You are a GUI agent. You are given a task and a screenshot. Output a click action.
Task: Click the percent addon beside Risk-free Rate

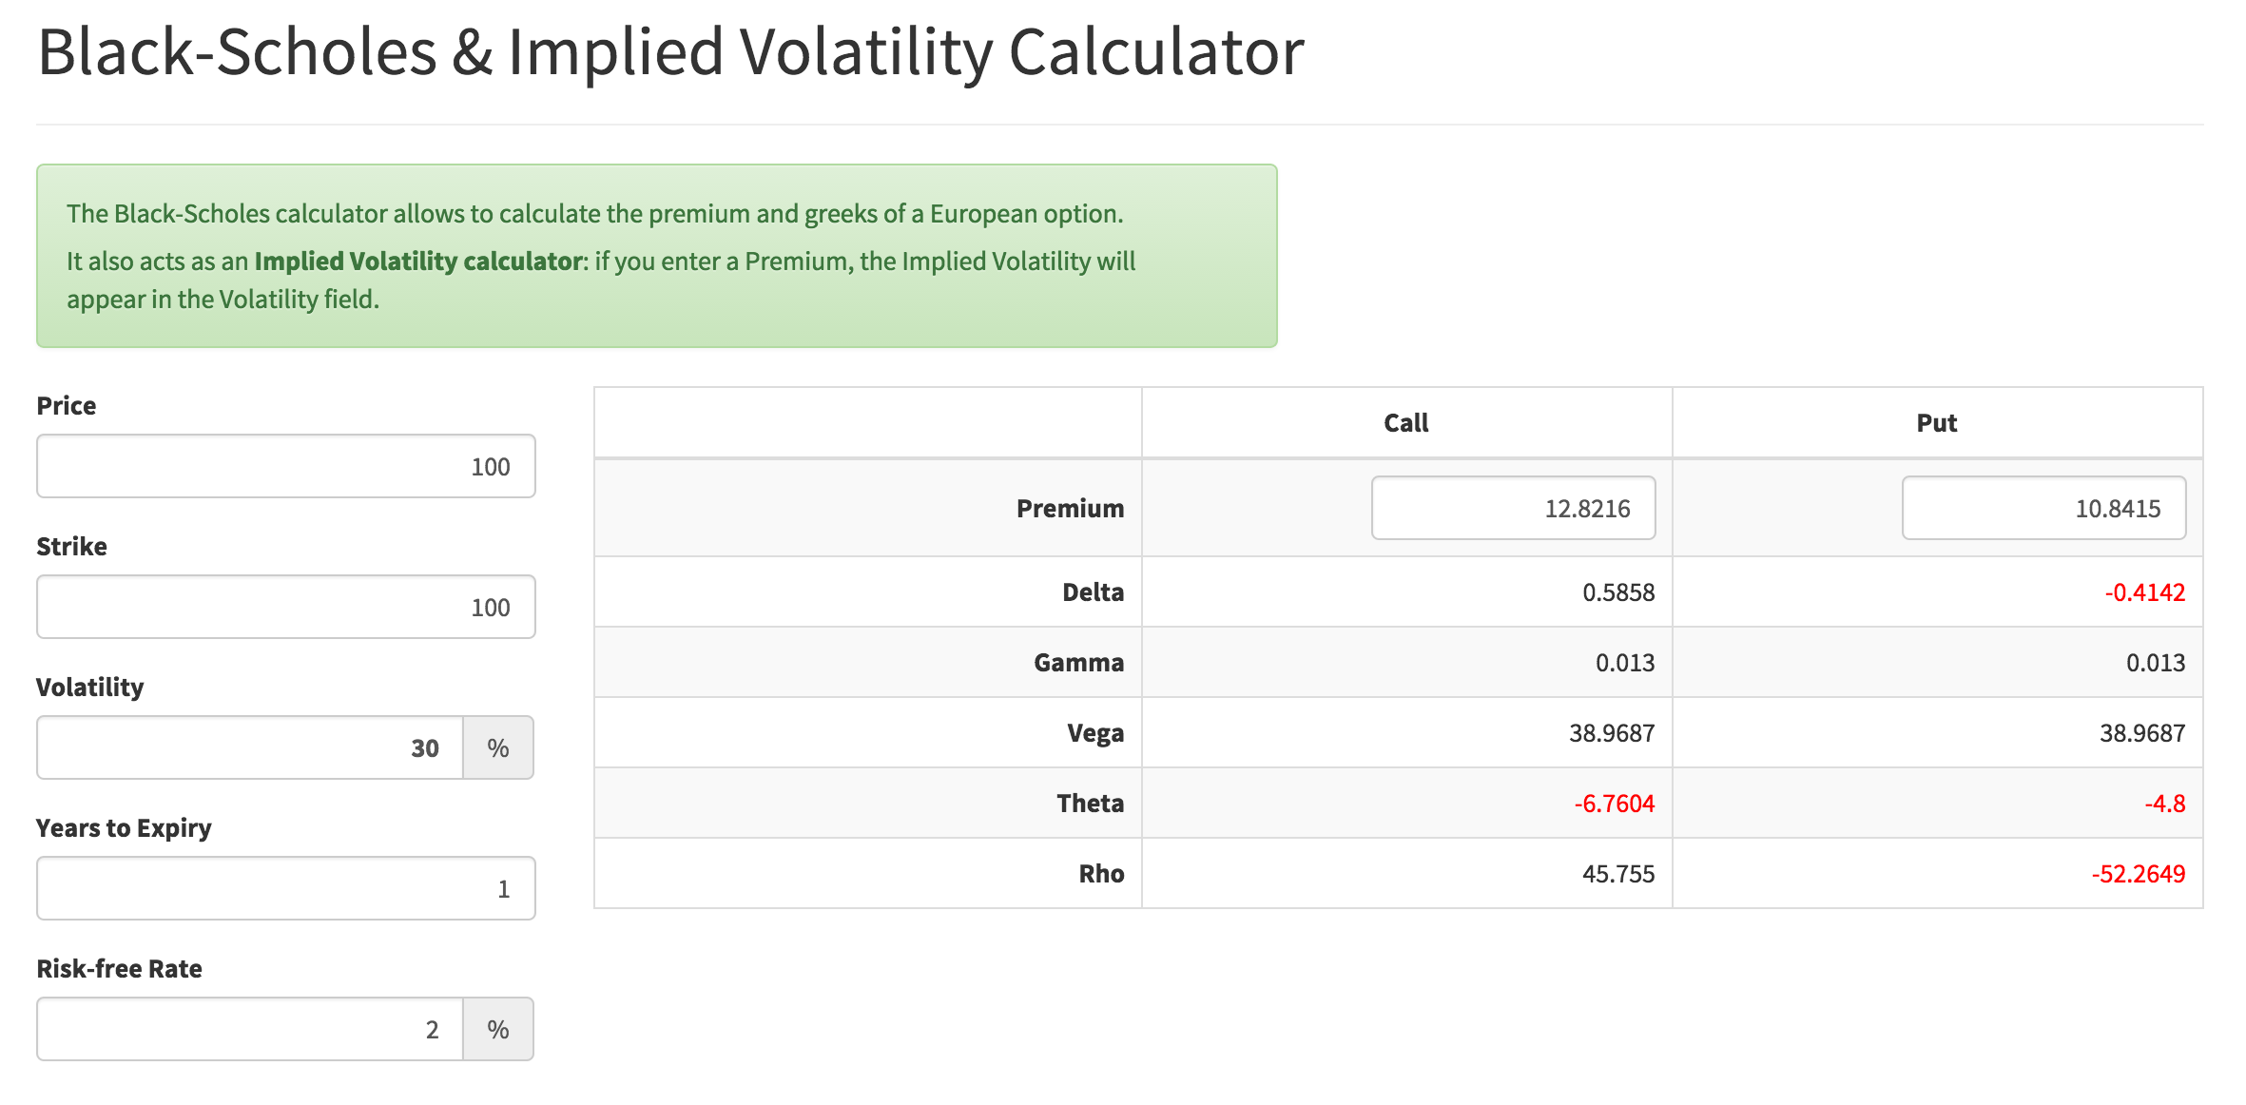(x=498, y=1029)
